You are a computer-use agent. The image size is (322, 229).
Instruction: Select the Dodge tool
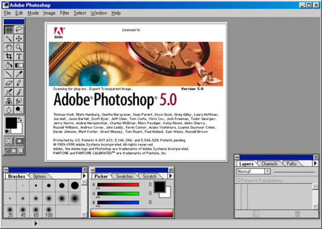19,110
